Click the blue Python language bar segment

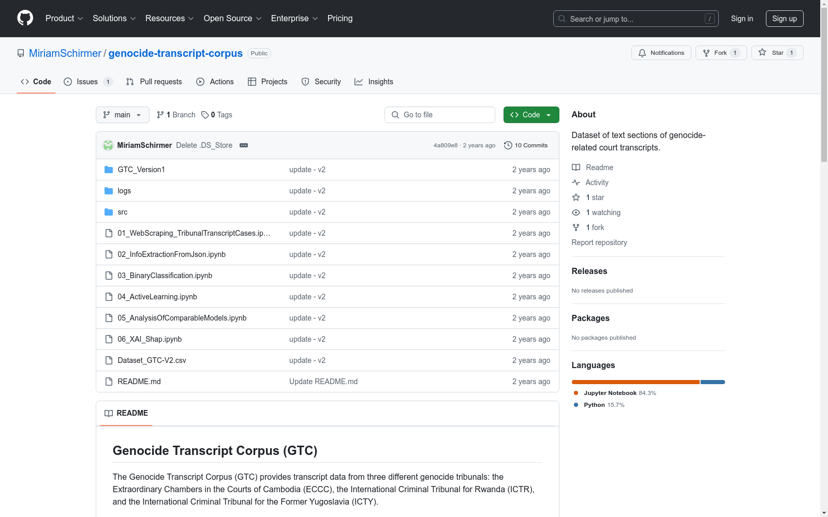(713, 382)
